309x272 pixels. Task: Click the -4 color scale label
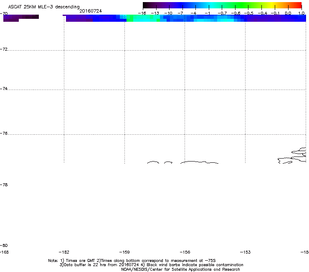(x=193, y=13)
